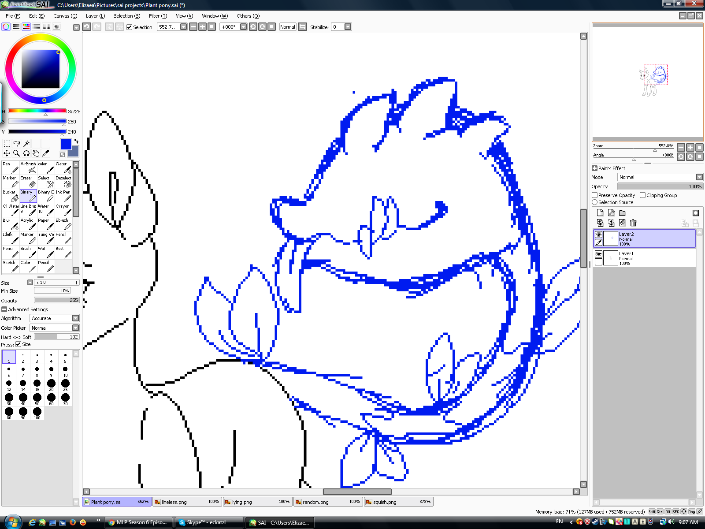
Task: Select the rotate canvas tool
Action: point(26,153)
